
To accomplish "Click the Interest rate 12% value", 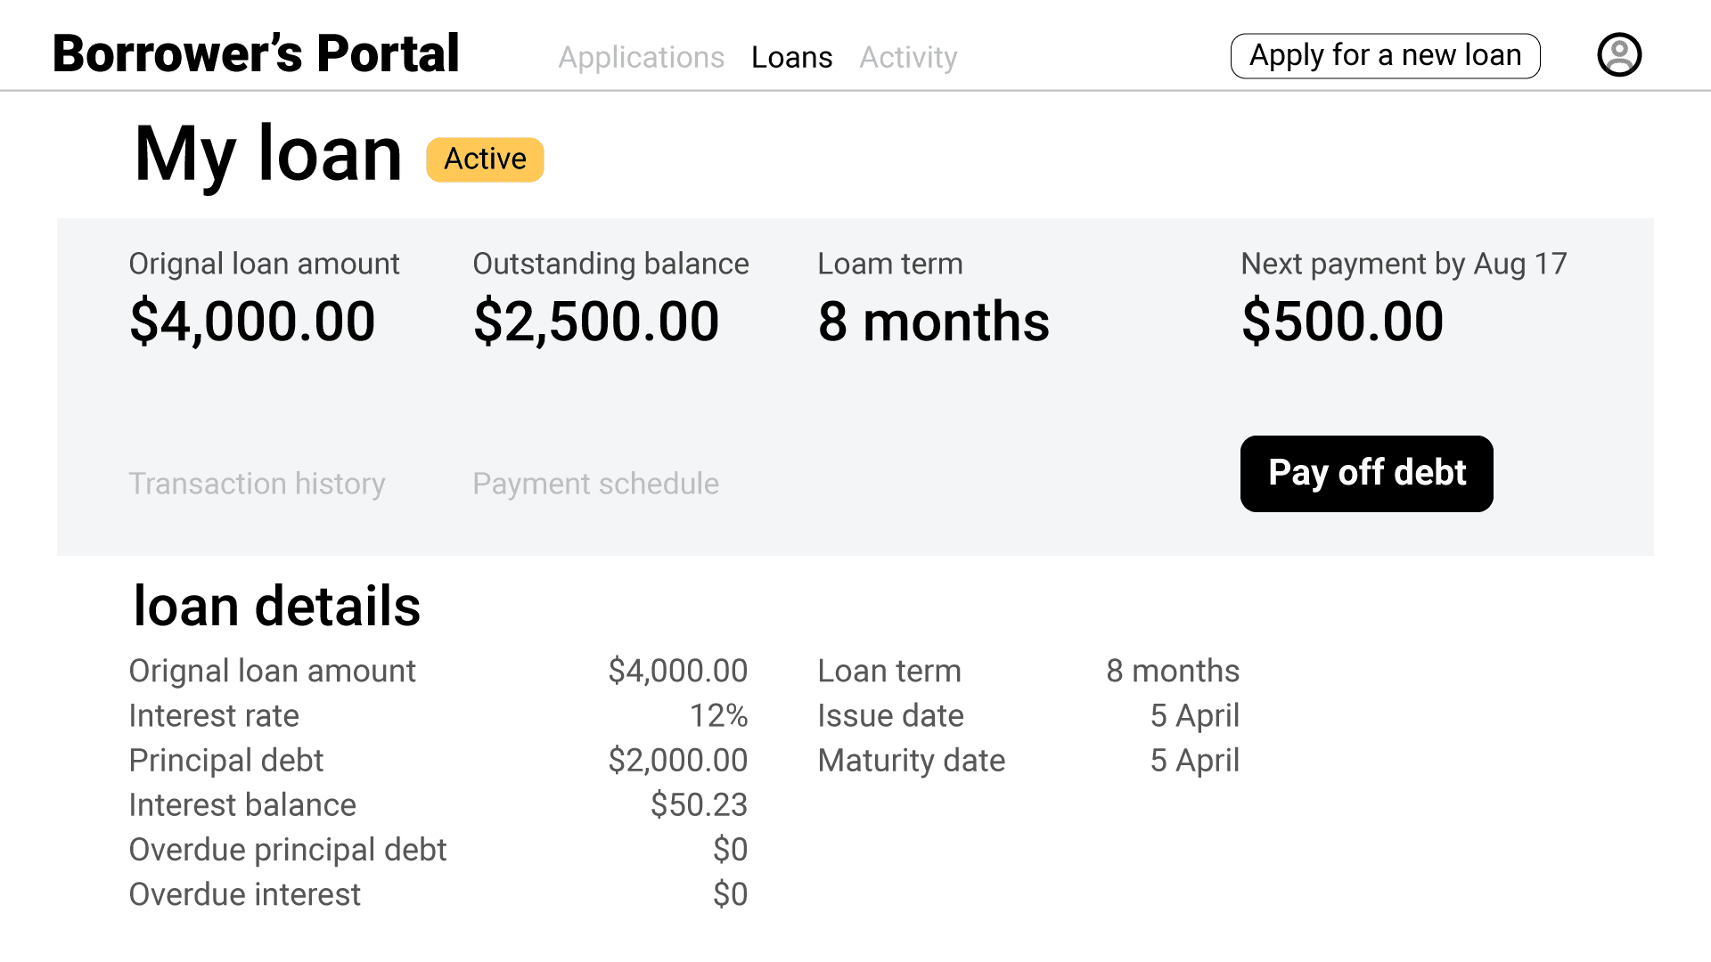I will tap(718, 715).
